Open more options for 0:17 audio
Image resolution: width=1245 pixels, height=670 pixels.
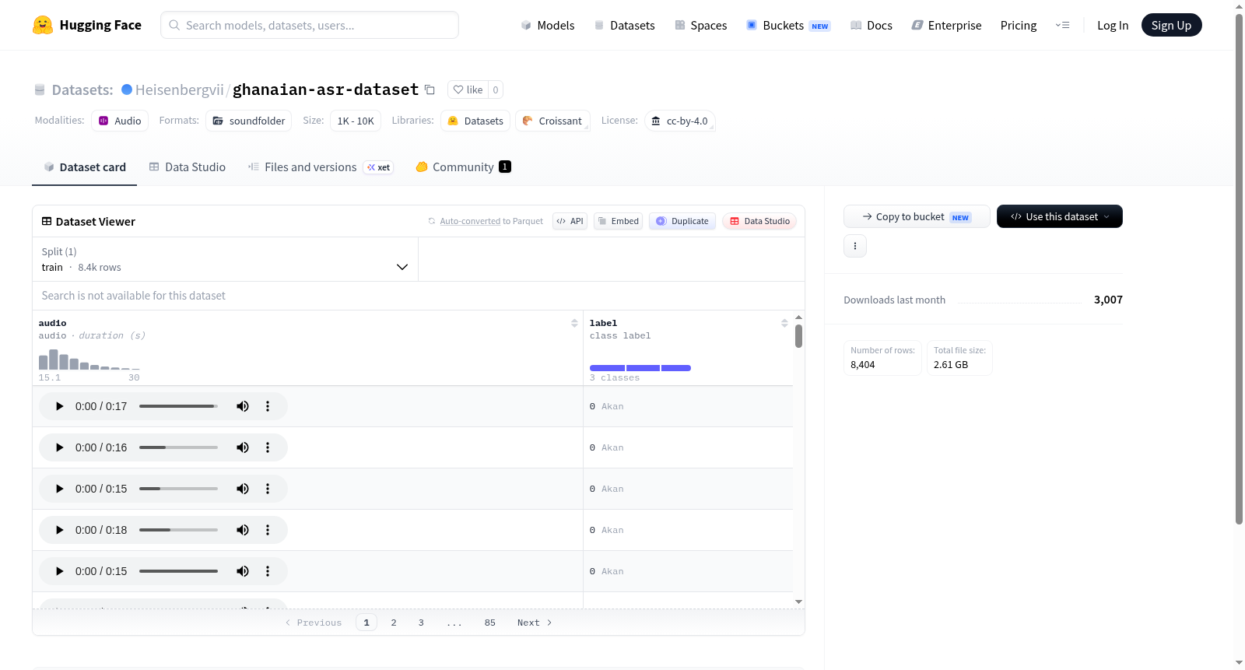pos(268,406)
